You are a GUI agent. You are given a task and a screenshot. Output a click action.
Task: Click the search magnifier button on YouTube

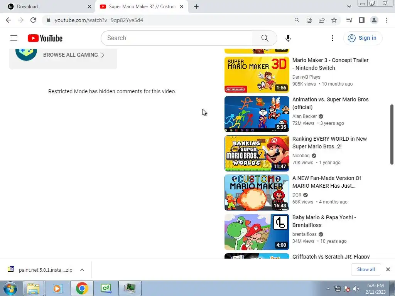point(265,38)
